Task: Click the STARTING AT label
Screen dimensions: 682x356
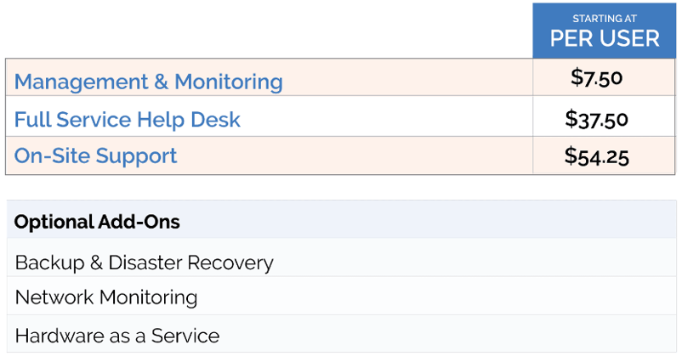Action: coord(604,18)
